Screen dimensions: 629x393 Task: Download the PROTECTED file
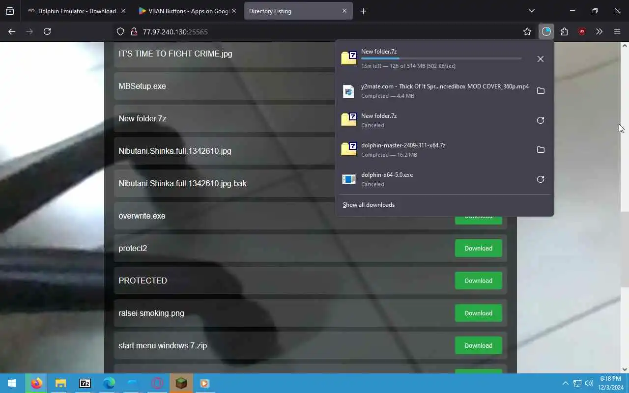(x=479, y=281)
